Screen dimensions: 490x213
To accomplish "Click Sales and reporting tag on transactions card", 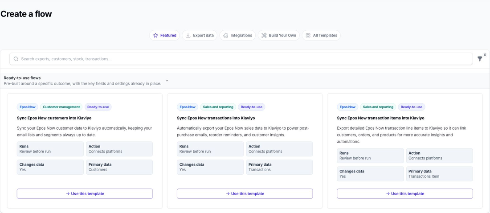I will pos(218,107).
